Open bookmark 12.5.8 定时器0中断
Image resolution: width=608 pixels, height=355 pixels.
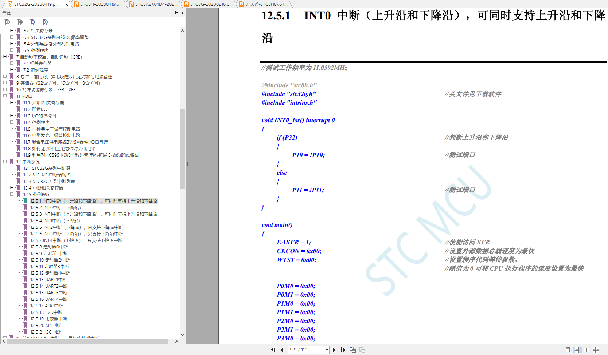point(49,247)
